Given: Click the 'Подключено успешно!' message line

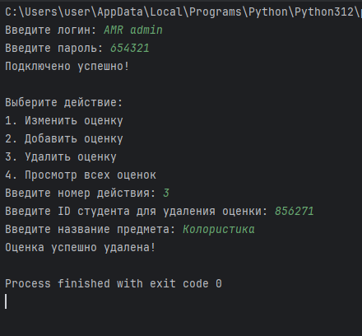Looking at the screenshot, I should (x=67, y=66).
